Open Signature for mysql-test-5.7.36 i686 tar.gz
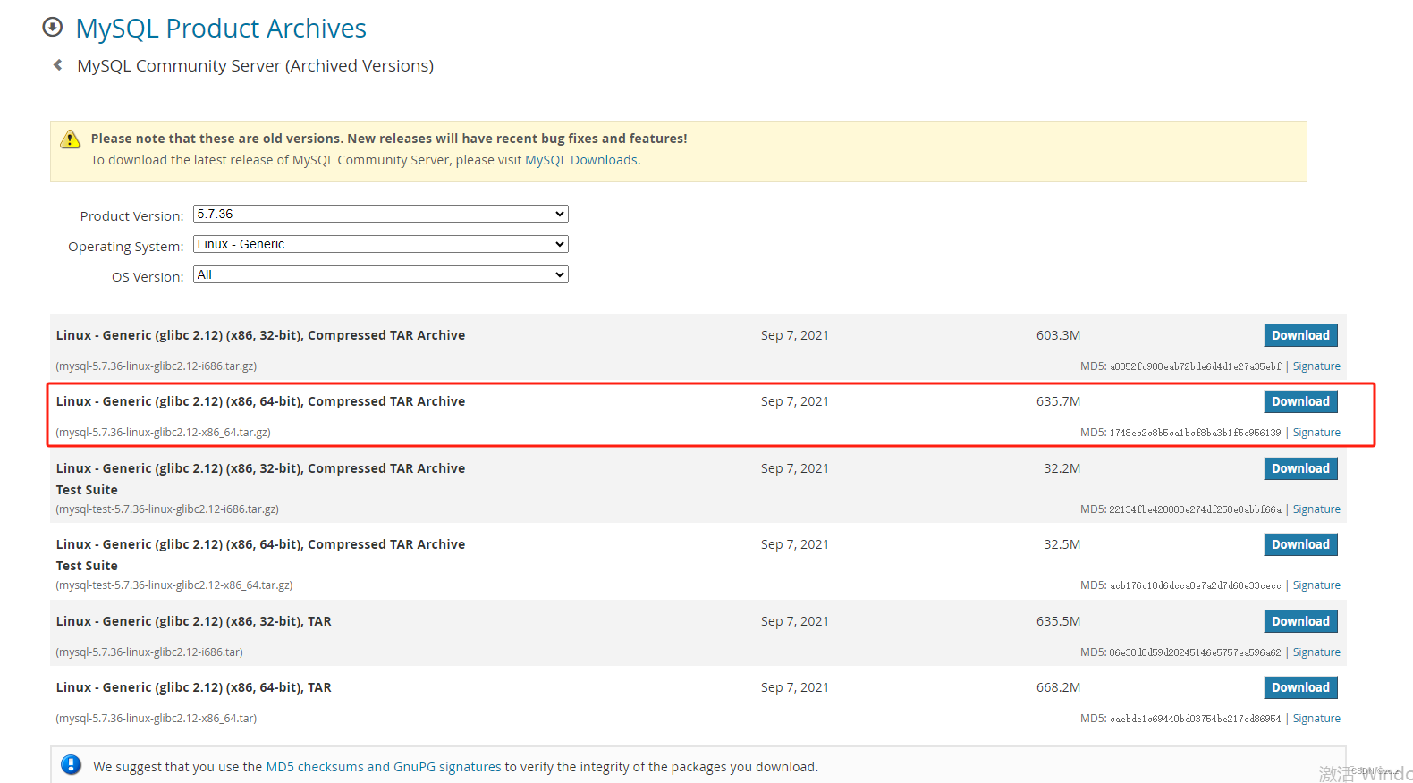 pos(1316,509)
